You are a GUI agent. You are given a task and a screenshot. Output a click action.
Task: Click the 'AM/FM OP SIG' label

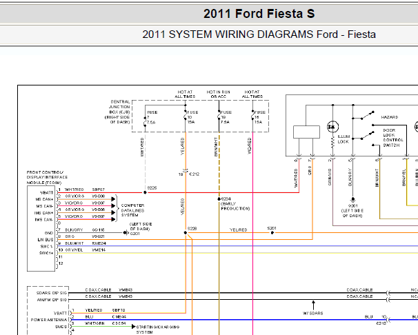(x=52, y=300)
